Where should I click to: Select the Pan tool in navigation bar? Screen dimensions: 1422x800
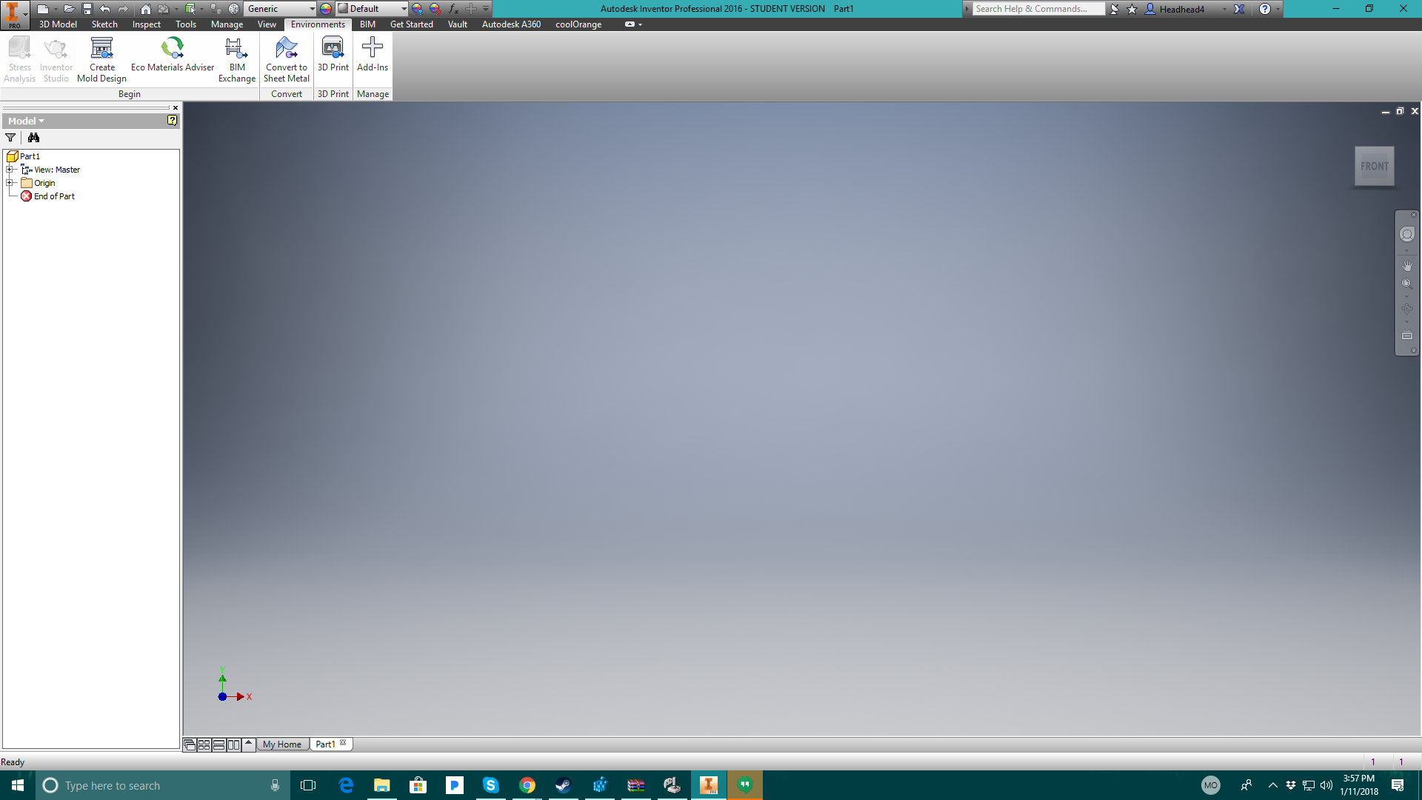(1406, 265)
